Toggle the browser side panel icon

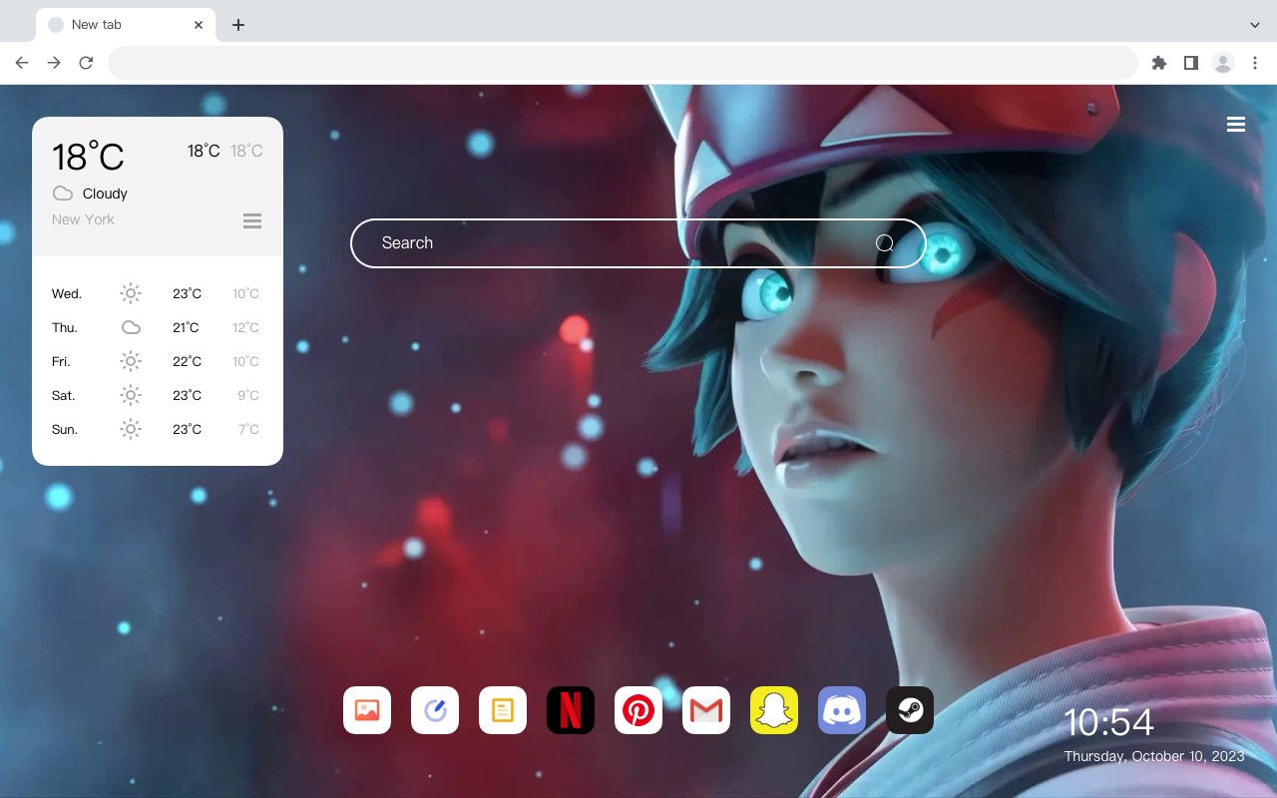click(x=1190, y=63)
